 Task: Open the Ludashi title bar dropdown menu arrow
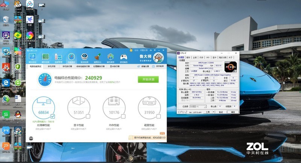point(155,50)
